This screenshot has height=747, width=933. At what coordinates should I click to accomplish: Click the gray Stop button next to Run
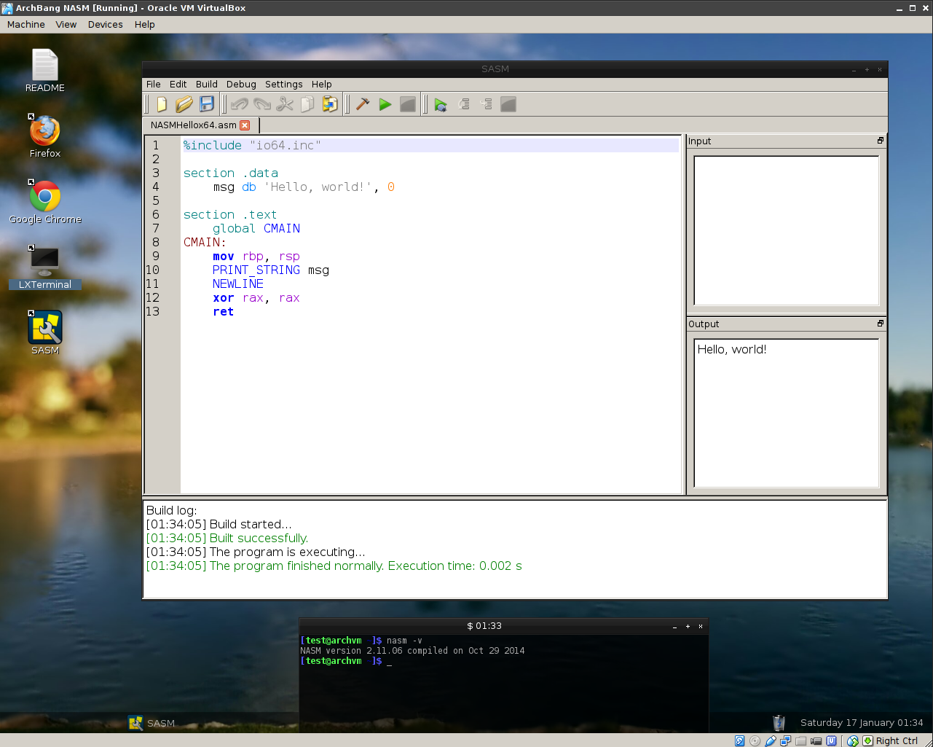coord(408,104)
